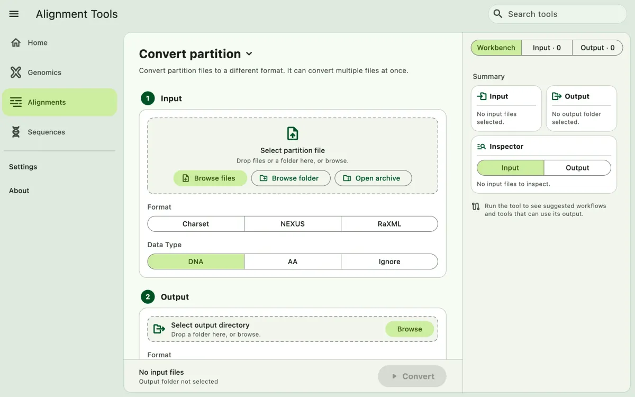Viewport: 635px width, 397px height.
Task: Set data type to Ignore
Action: click(x=389, y=261)
